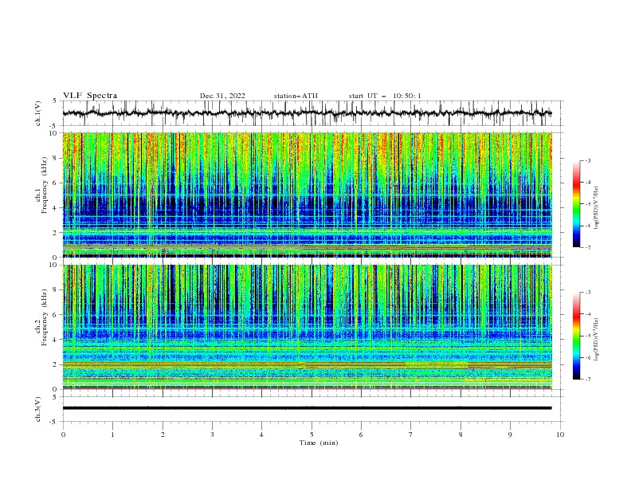This screenshot has width=631, height=488.
Task: Click the time axis tick label '10'
Action: [x=560, y=435]
